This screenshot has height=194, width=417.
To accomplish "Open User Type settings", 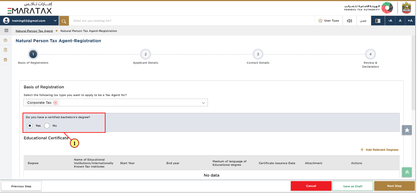I will 328,21.
